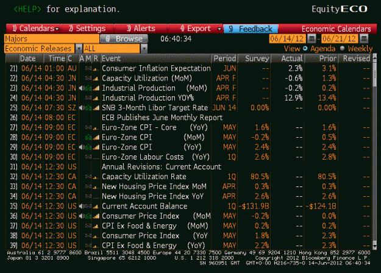The width and height of the screenshot is (381, 273).
Task: Click the alert speaker icon for Current Account Balance
Action: 82,206
